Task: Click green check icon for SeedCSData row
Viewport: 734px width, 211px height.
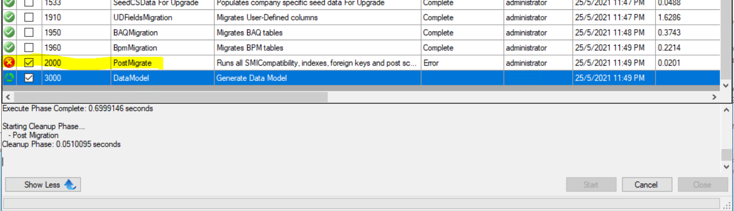Action: (9, 3)
